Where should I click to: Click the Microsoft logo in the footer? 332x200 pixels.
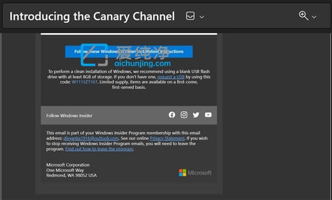tap(195, 173)
